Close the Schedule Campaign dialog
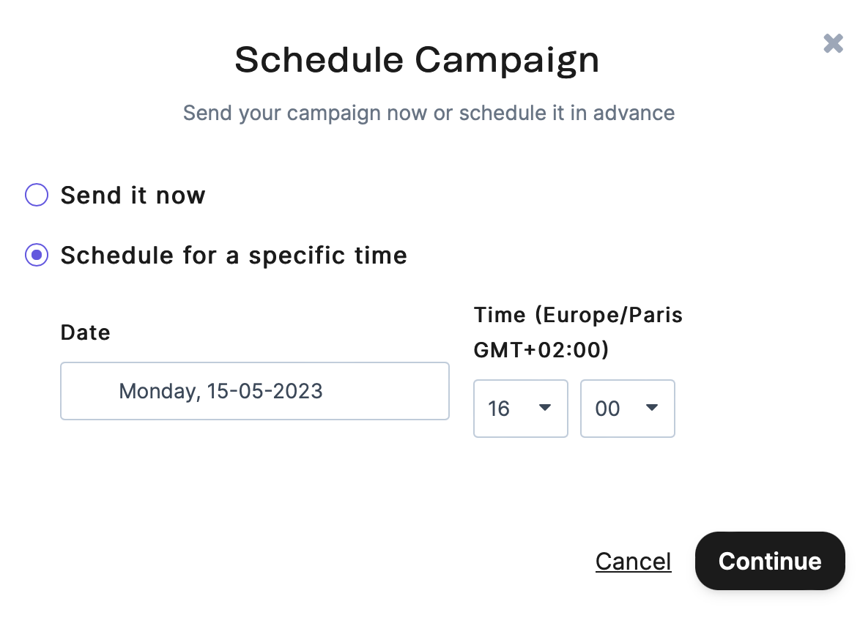Image resolution: width=860 pixels, height=618 pixels. point(833,43)
